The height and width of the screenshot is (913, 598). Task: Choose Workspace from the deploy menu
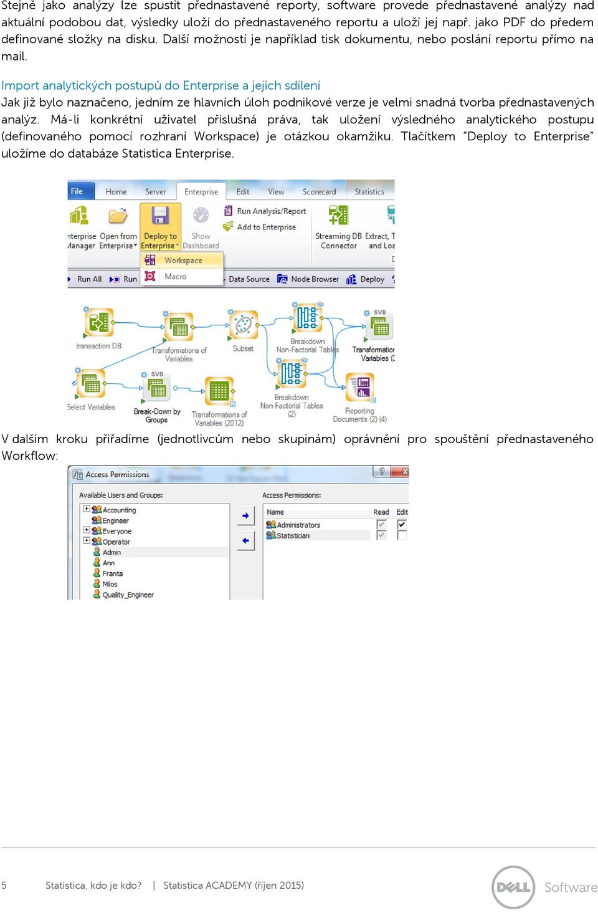[x=182, y=260]
